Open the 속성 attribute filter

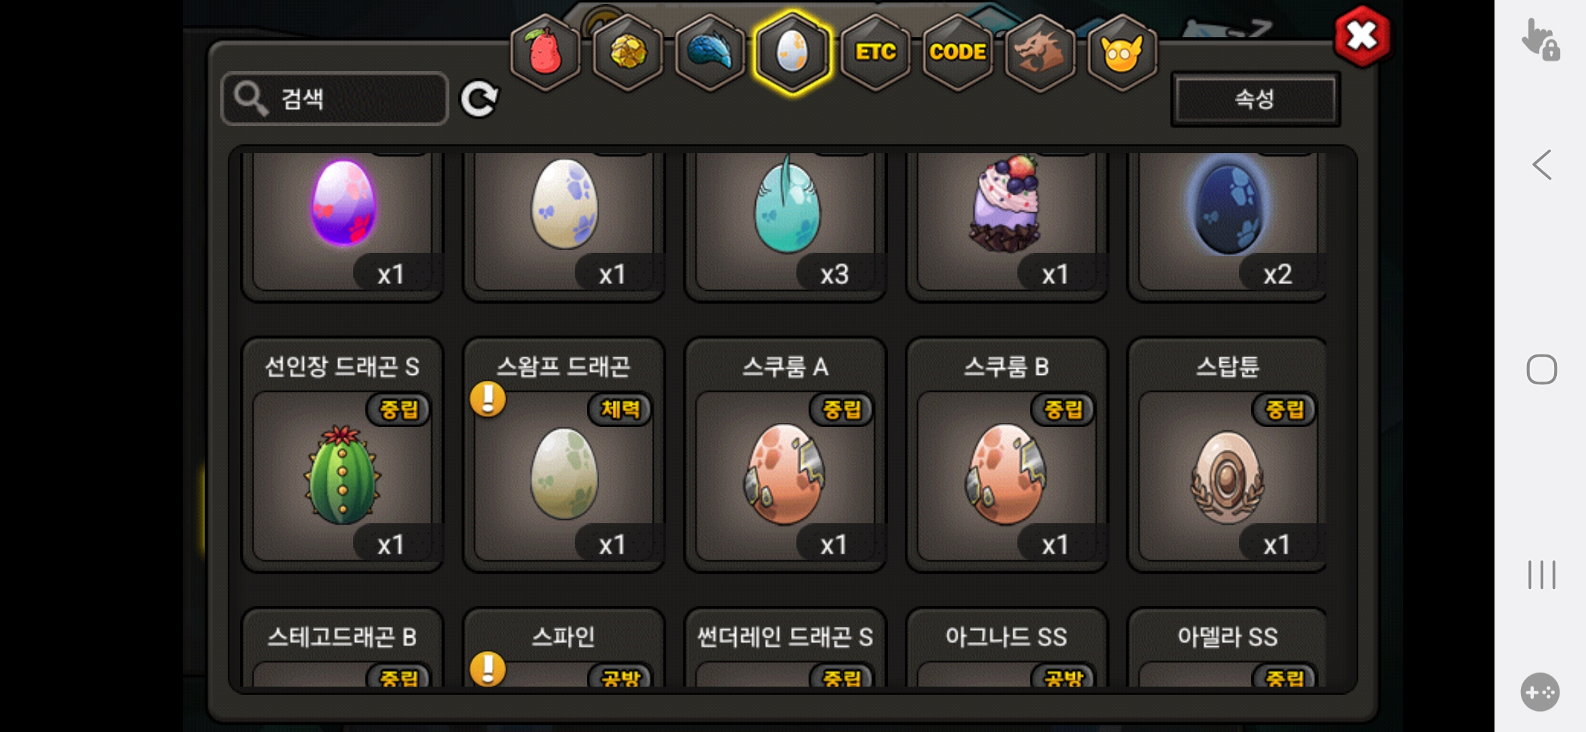coord(1255,99)
